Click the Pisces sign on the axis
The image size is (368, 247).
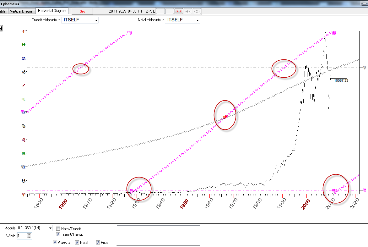point(23,45)
